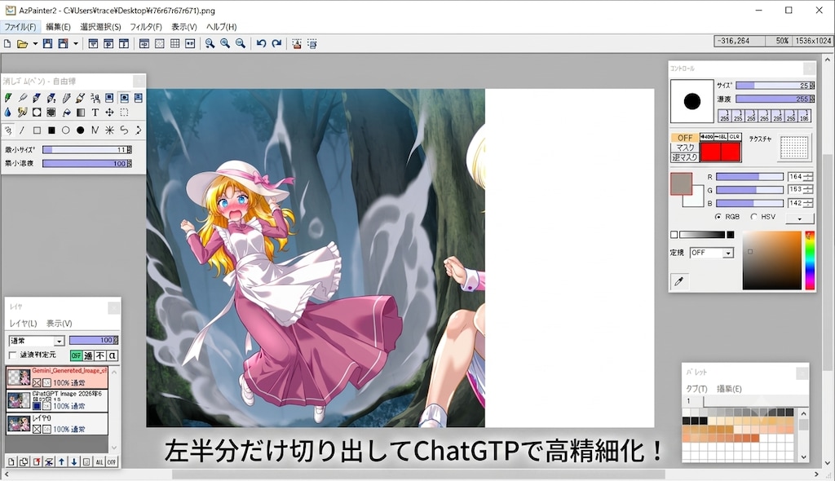Open the 選択選択(S) menu
This screenshot has height=481, width=835.
coord(100,27)
